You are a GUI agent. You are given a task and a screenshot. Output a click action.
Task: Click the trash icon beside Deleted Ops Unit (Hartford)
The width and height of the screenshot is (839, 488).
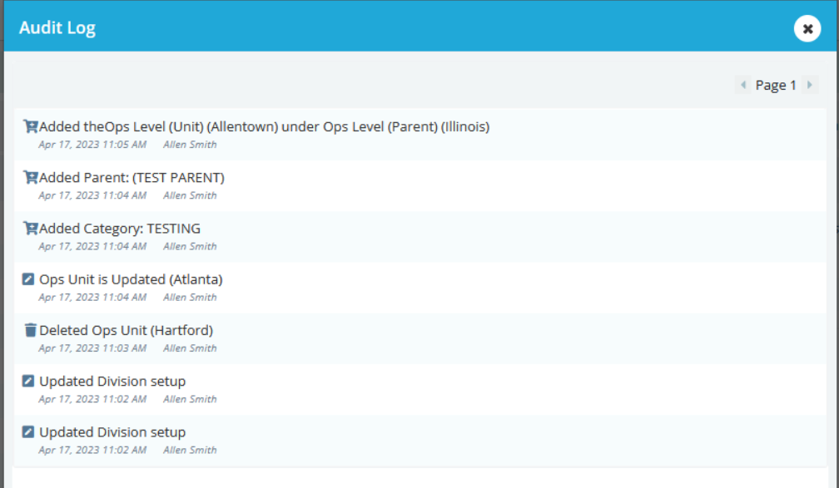point(31,330)
